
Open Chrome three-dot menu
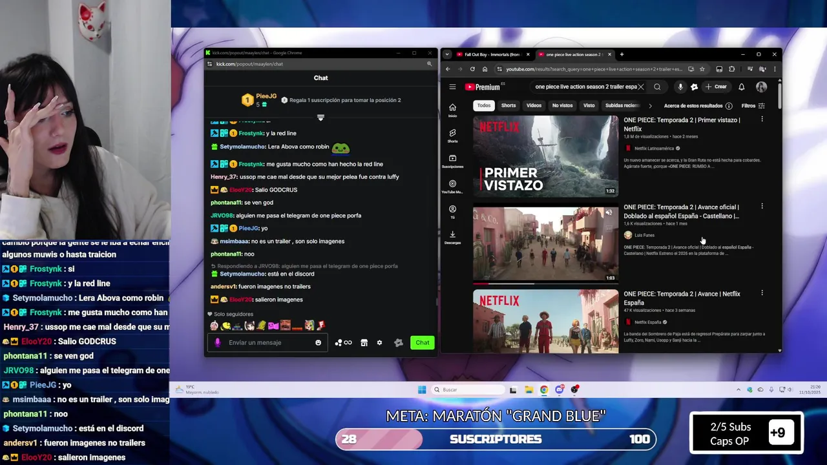775,69
